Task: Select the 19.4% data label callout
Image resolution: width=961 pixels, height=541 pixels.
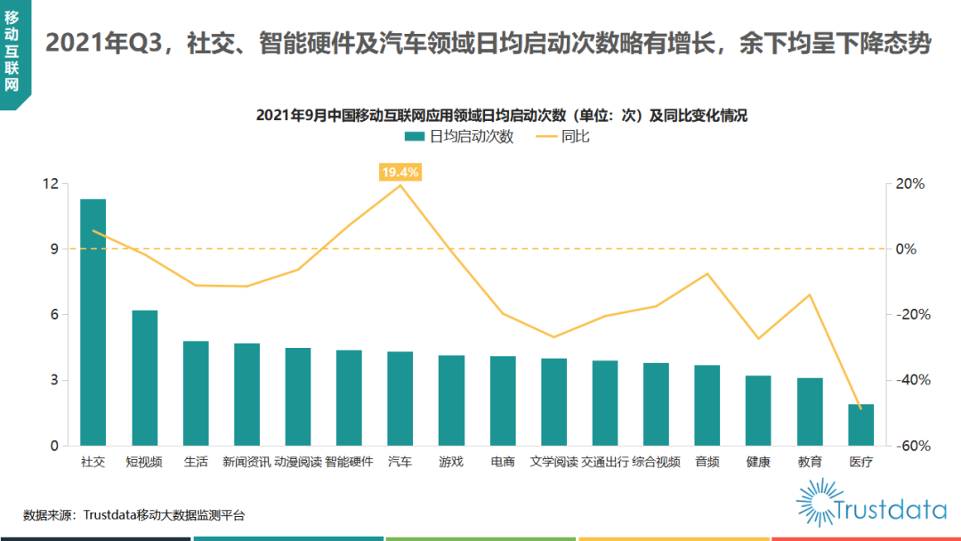Action: coord(400,172)
